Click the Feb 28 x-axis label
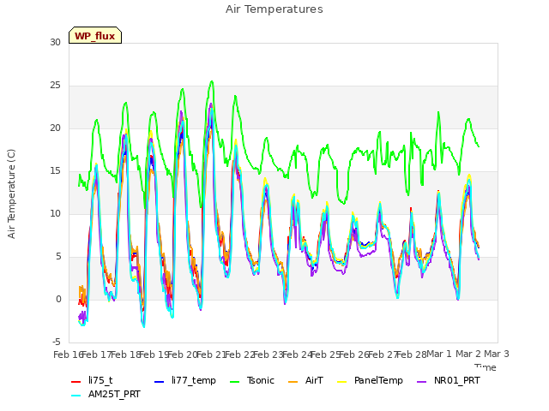 coord(412,354)
